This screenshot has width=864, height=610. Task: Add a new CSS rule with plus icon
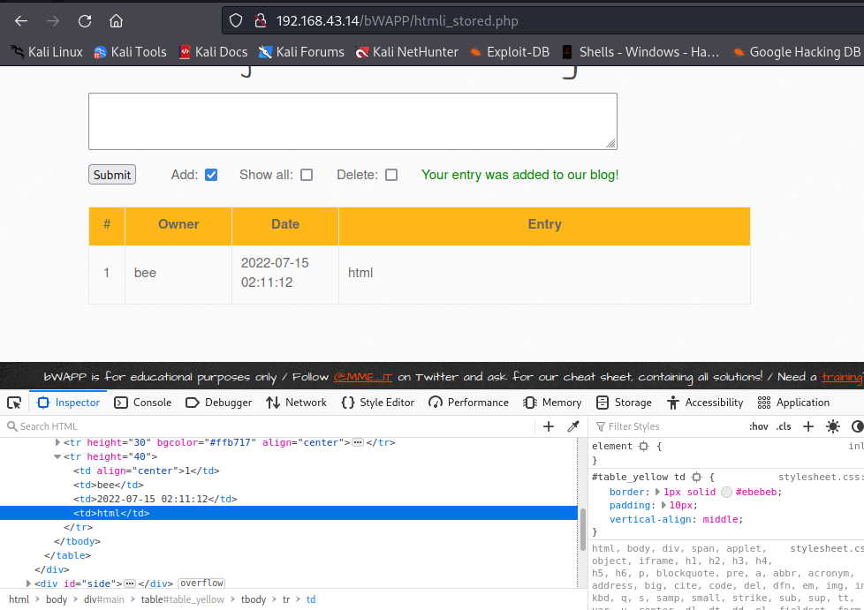[808, 426]
